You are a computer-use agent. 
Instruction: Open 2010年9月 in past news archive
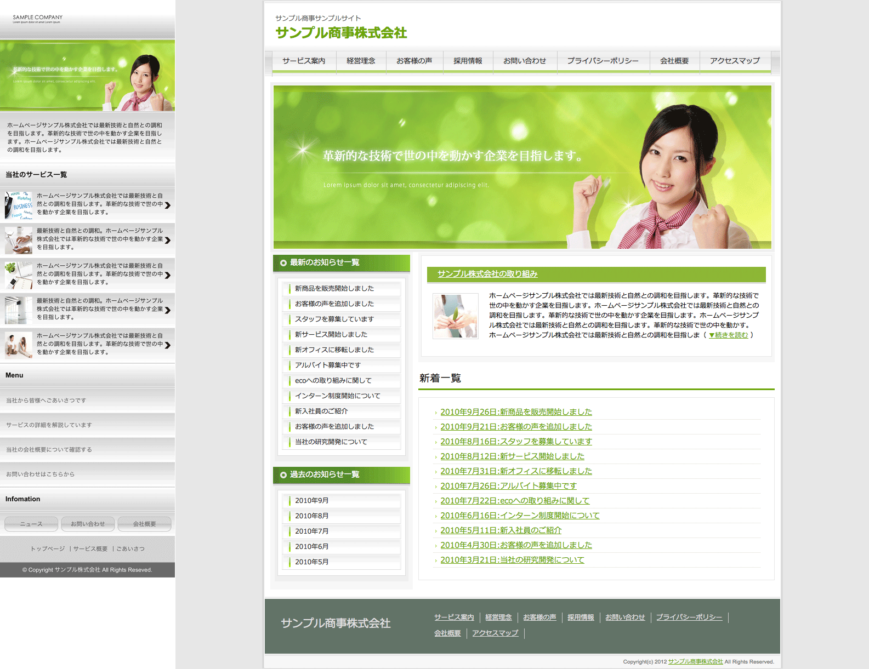(311, 500)
